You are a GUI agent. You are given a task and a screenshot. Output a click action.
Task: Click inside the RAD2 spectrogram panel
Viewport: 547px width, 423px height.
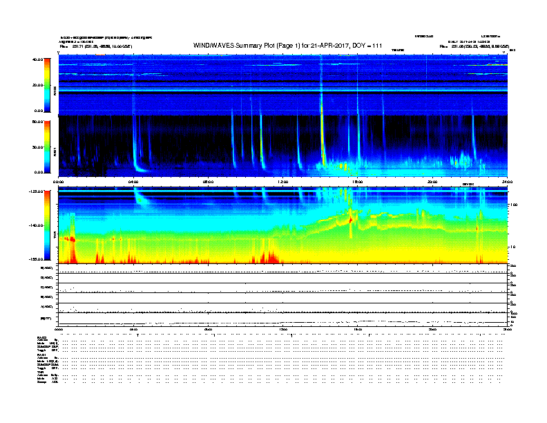(282, 85)
